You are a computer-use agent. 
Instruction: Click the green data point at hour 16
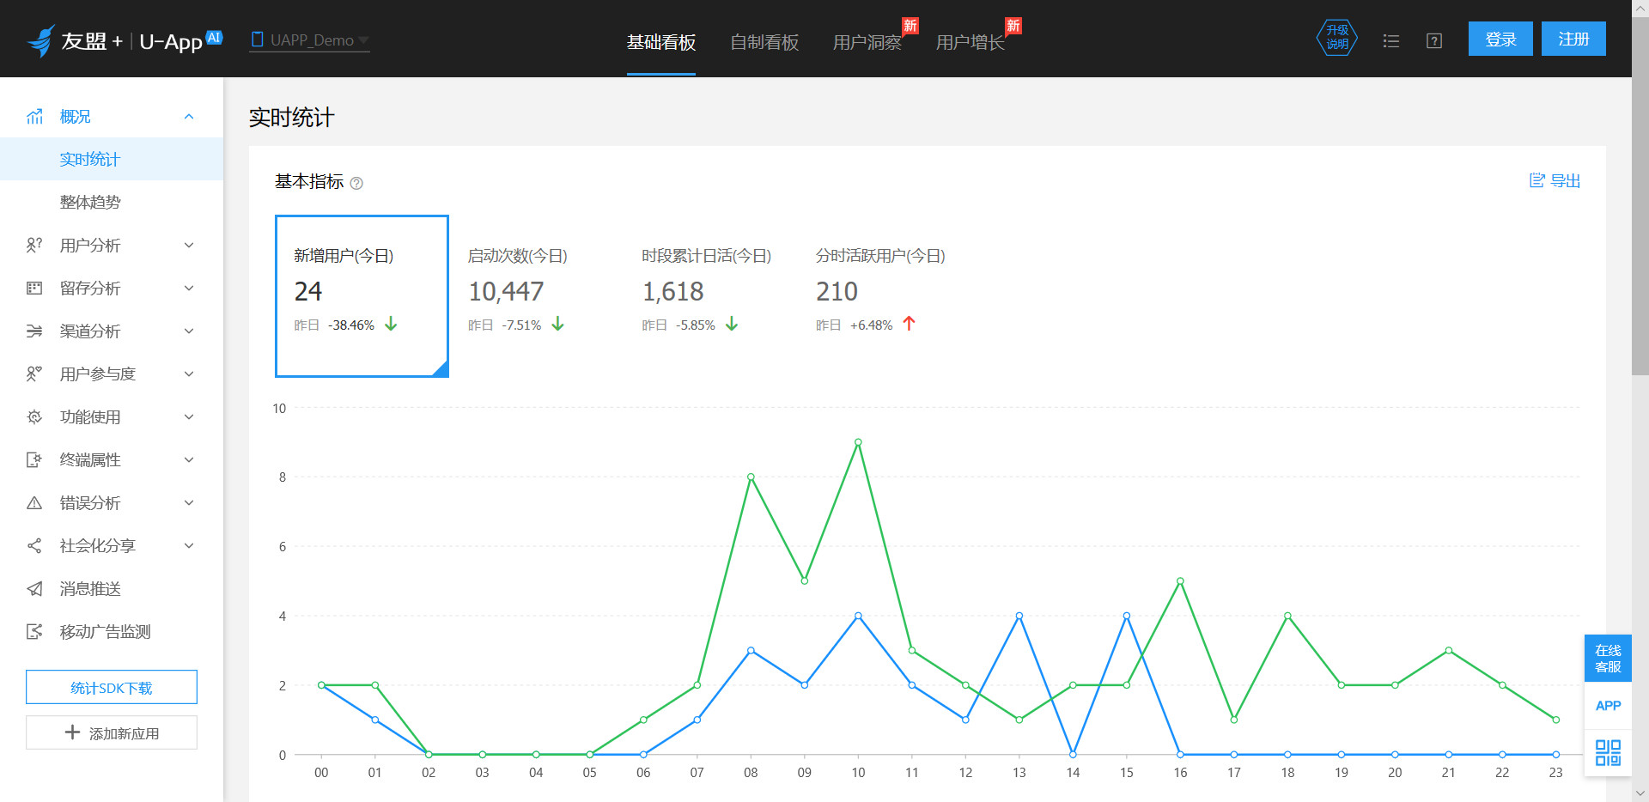point(1180,581)
